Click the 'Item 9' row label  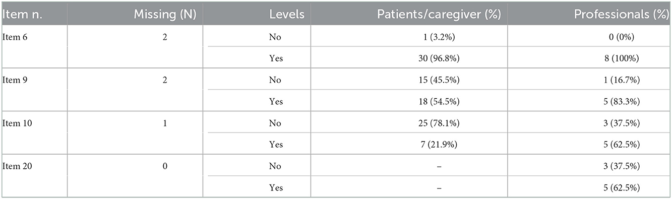click(x=16, y=80)
